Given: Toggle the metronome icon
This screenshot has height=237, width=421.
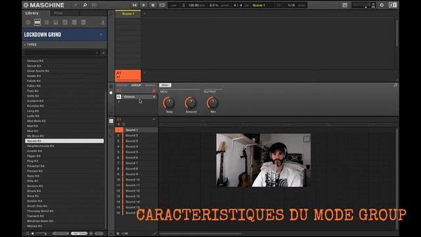Looking at the screenshot, I should click(x=184, y=5).
